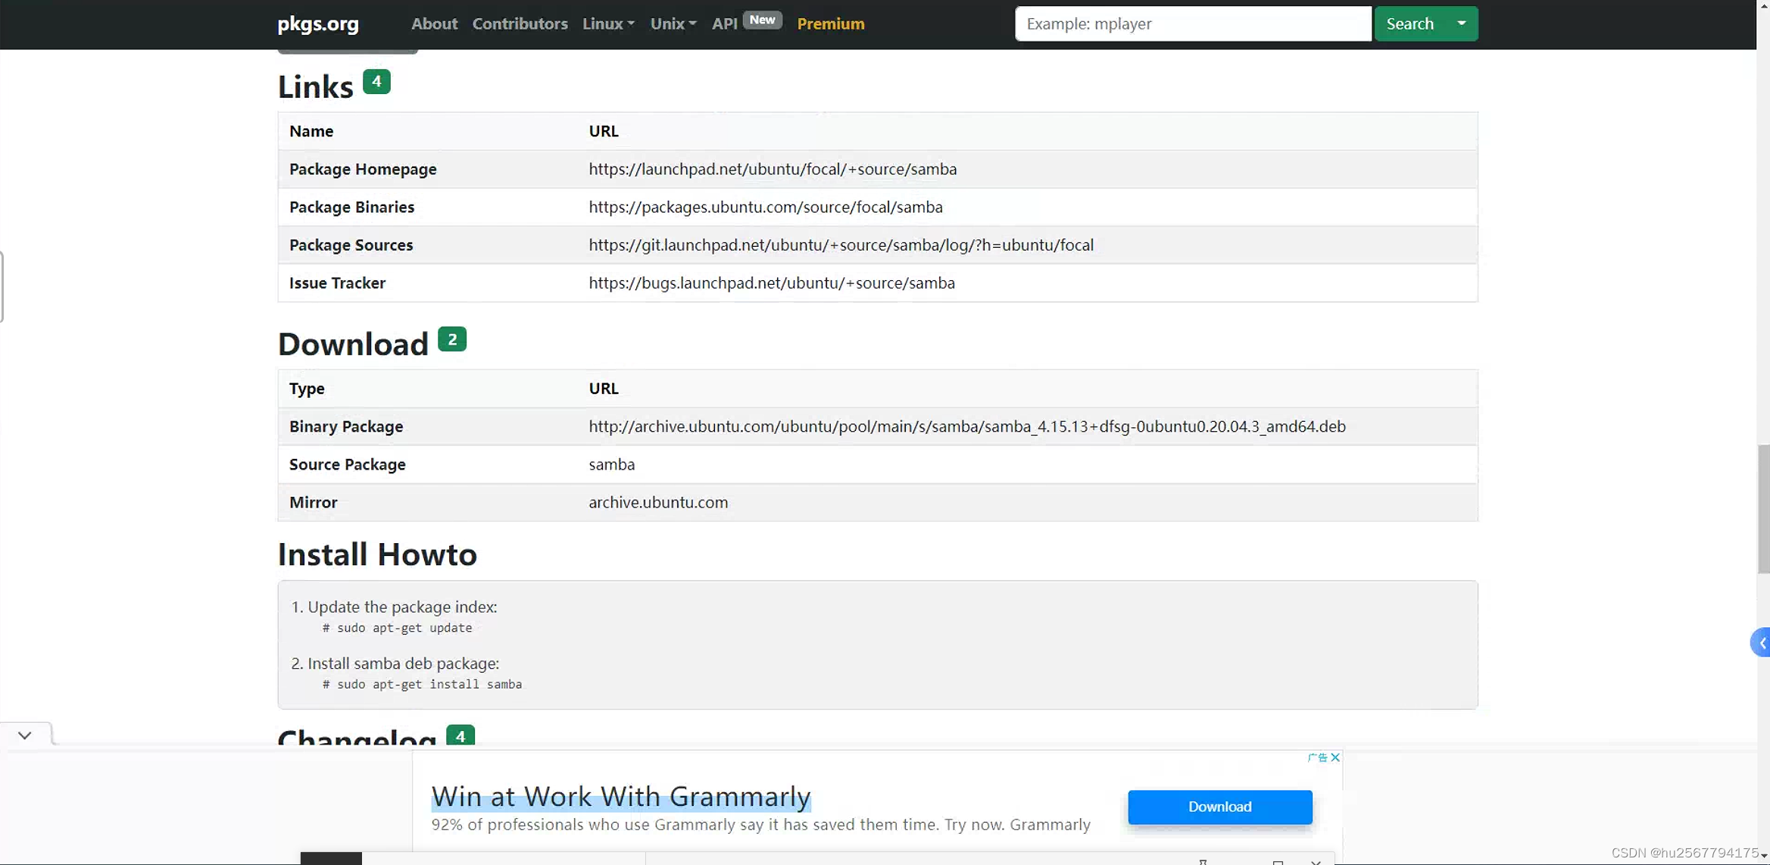Click the Grammarly ad Download button

click(x=1219, y=807)
